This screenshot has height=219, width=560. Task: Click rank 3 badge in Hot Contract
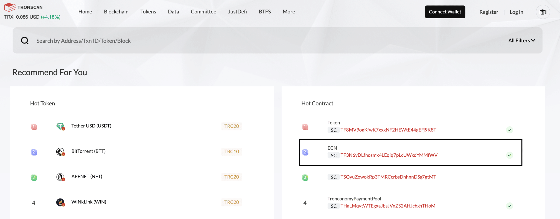305,177
